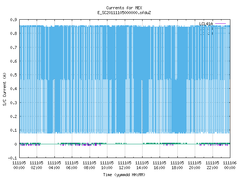The image size is (237, 178).
Task: Click the x-axis time label '06:00'
Action: pos(71,168)
